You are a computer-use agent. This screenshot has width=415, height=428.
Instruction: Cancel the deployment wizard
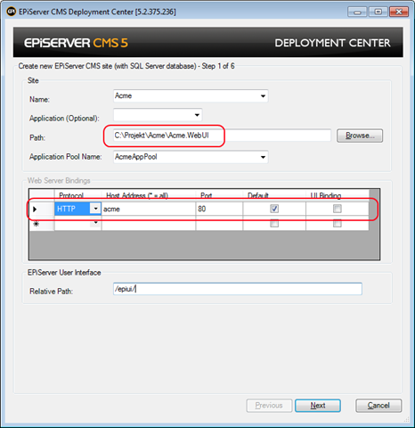pyautogui.click(x=378, y=406)
